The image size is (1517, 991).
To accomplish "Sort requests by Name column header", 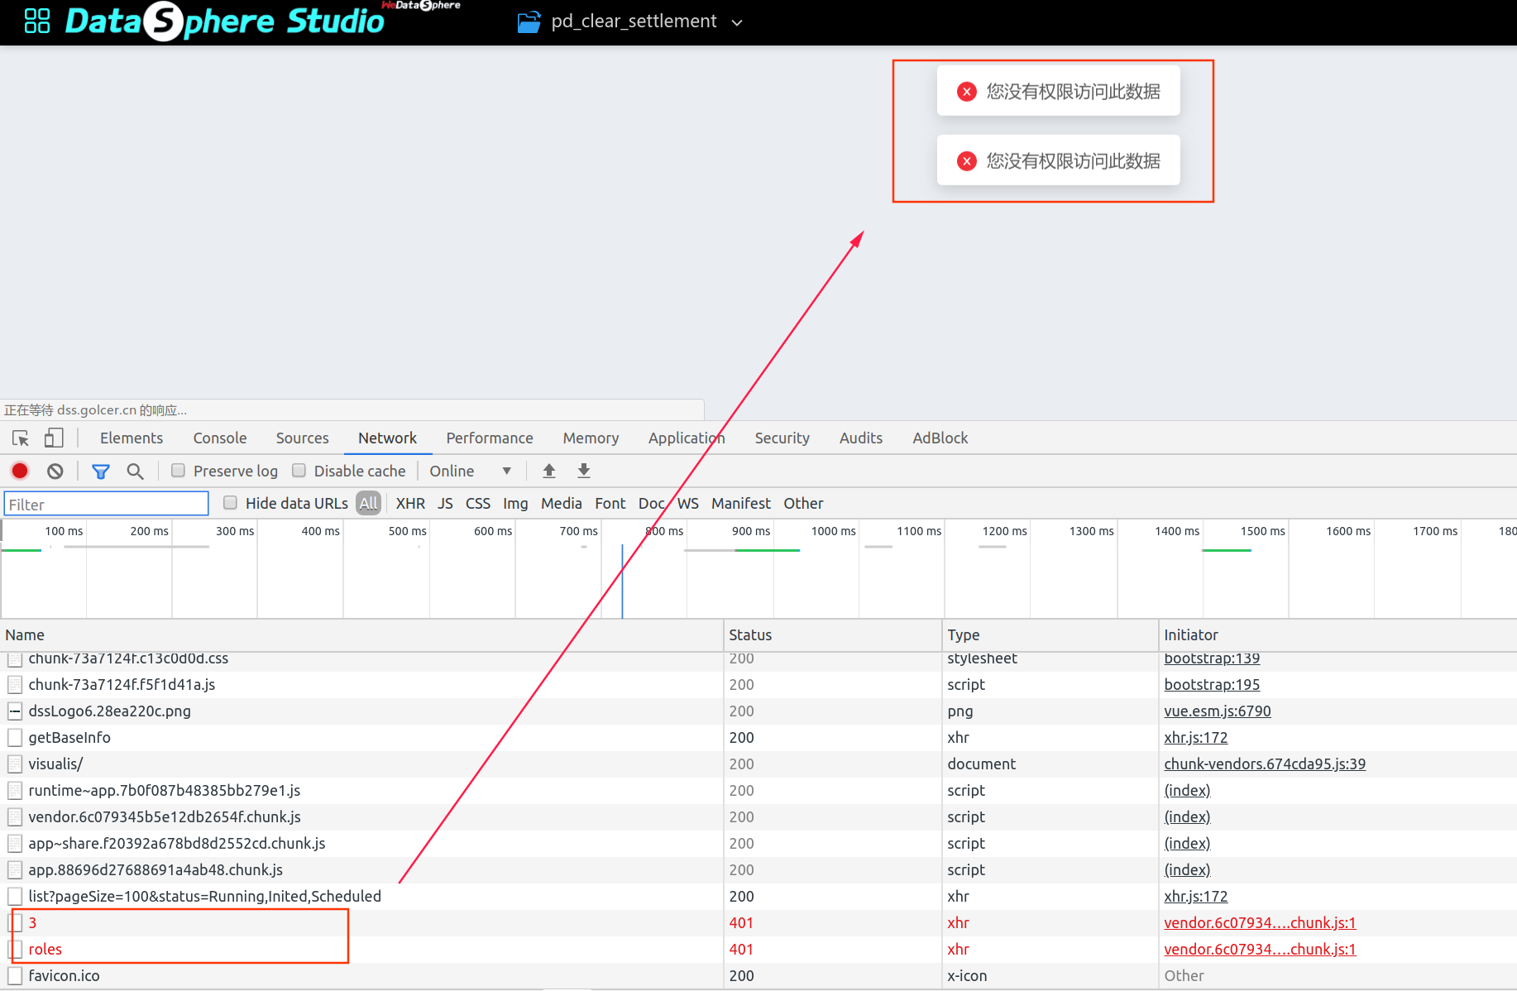I will [361, 635].
